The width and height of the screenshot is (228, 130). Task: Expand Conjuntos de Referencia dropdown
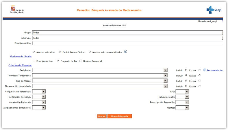[x=43, y=91]
